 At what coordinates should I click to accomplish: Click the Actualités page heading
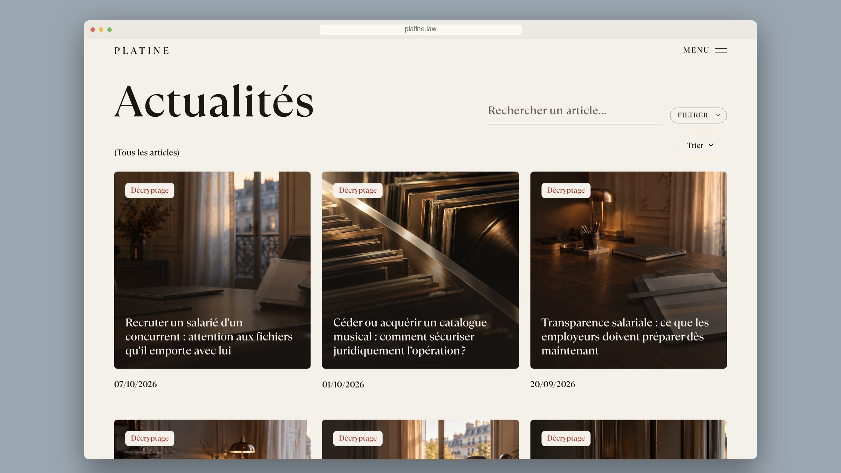pyautogui.click(x=214, y=101)
